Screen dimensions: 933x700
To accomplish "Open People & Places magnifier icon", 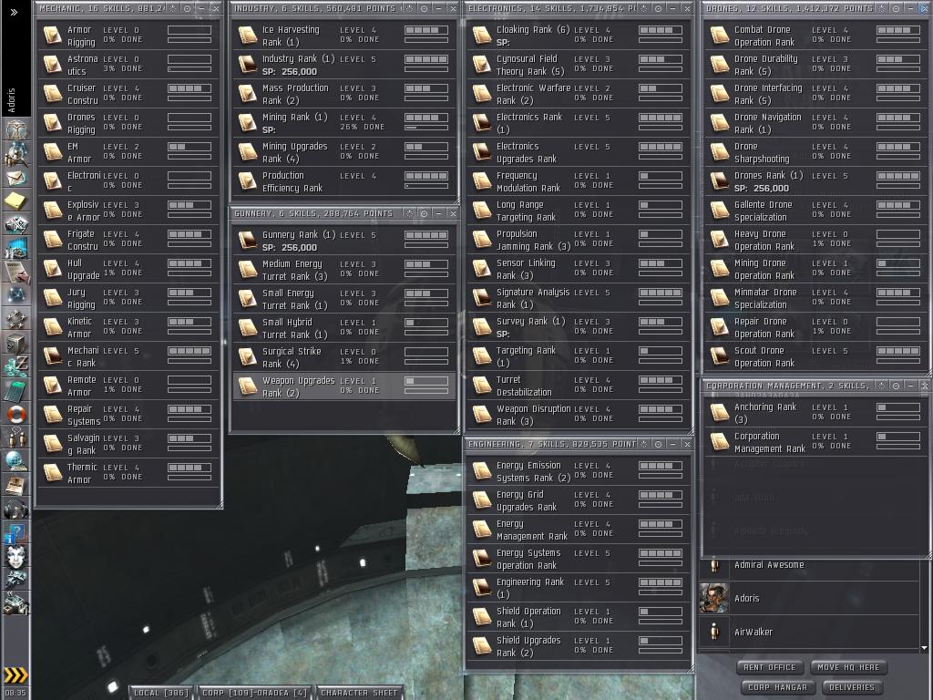I will coord(16,153).
